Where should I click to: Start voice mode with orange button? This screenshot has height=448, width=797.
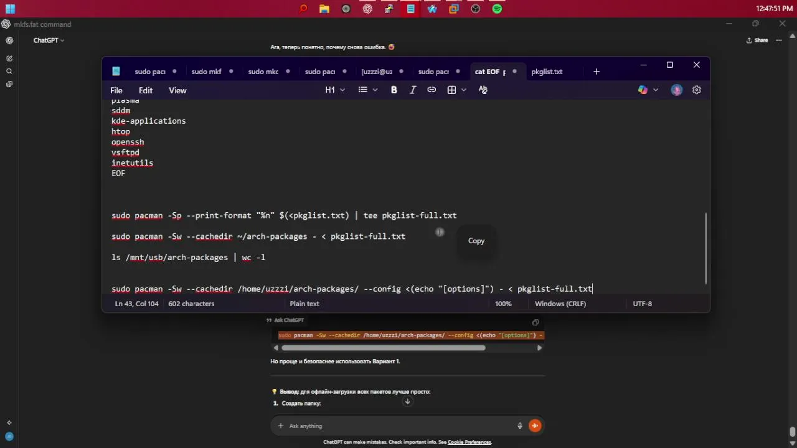535,426
